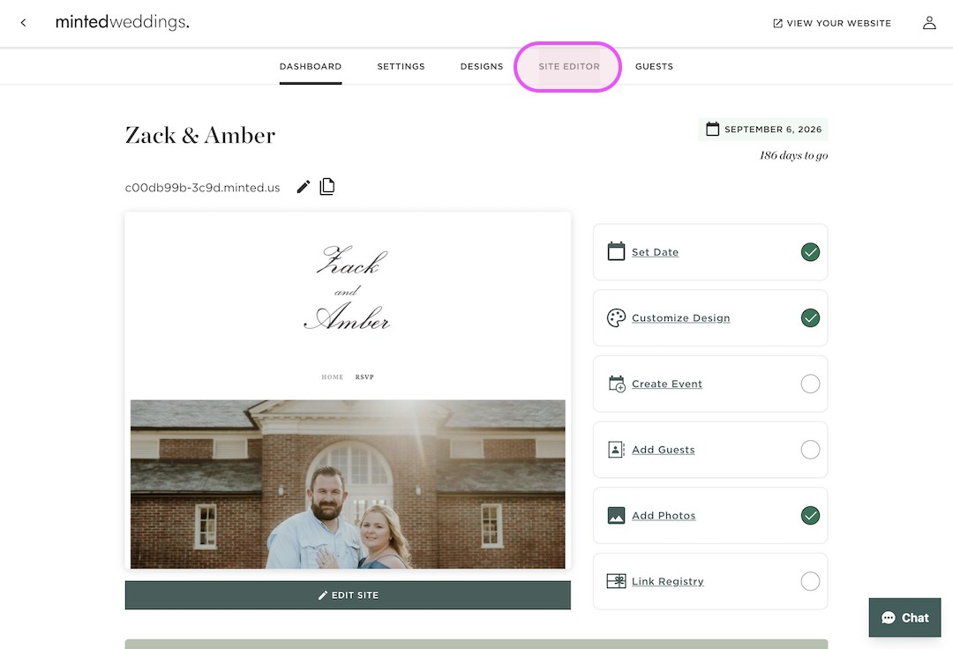This screenshot has height=649, width=953.
Task: Click the copy icon beside the site URL
Action: click(x=326, y=186)
